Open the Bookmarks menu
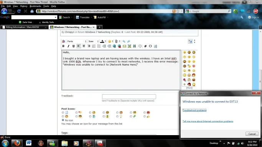This screenshot has height=147, width=262. [x=35, y=6]
